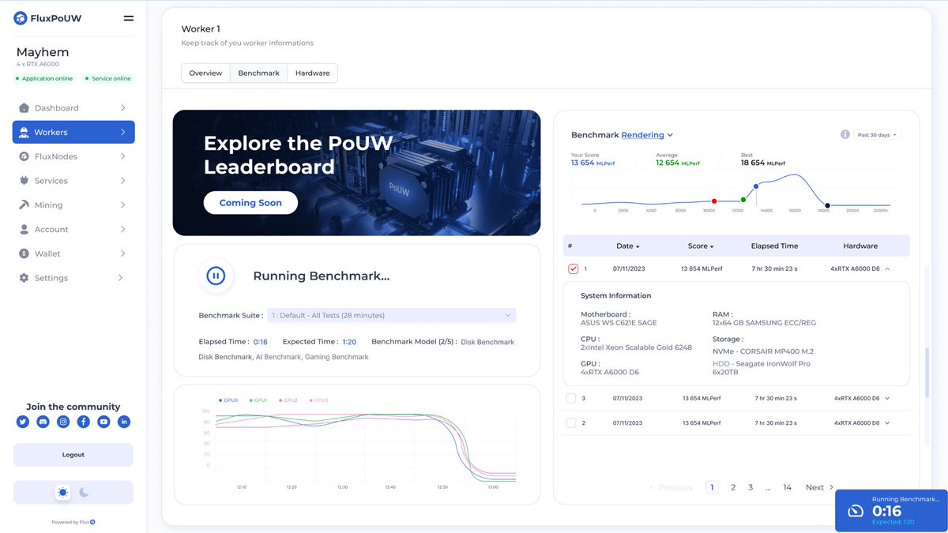948x533 pixels.
Task: Click the black best-score dot on chart
Action: coord(827,205)
